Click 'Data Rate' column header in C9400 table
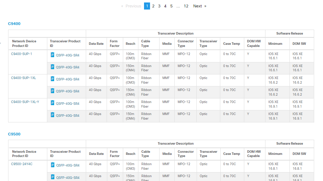The height and width of the screenshot is (181, 323). tap(96, 44)
